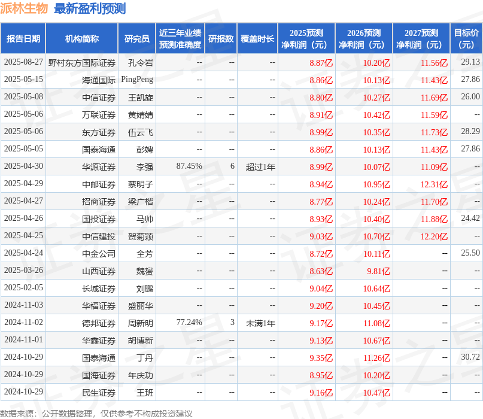Viewport: 483px width, 419px height.
Task: Click accuracy value 77.24%
Action: 189,322
